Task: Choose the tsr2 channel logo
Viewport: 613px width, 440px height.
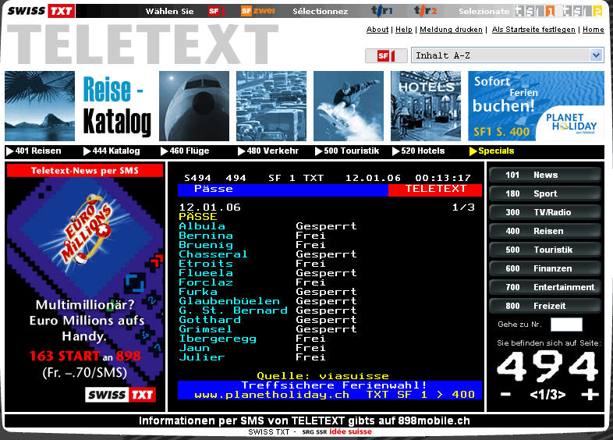Action: [425, 11]
